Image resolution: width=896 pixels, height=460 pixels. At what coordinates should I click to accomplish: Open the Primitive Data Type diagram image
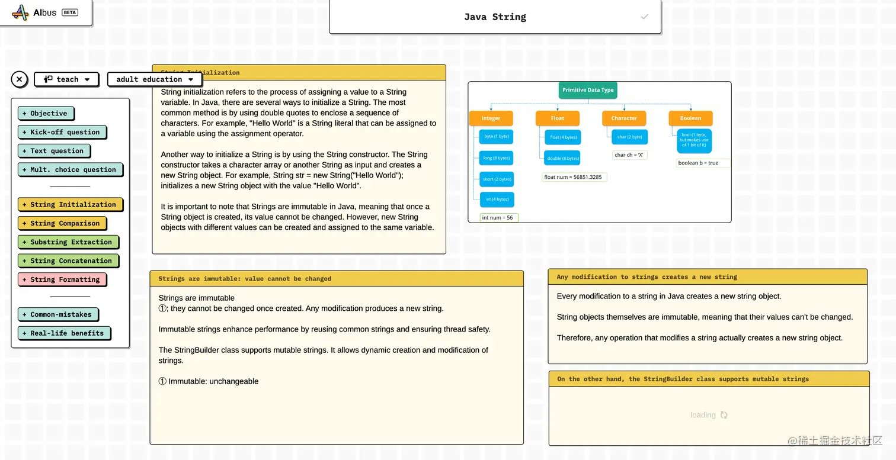coord(600,152)
